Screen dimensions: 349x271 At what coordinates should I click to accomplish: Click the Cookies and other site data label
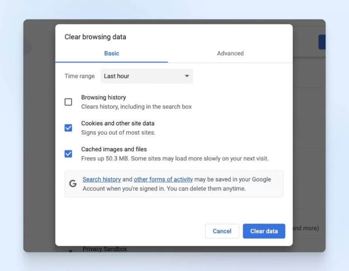pyautogui.click(x=118, y=123)
